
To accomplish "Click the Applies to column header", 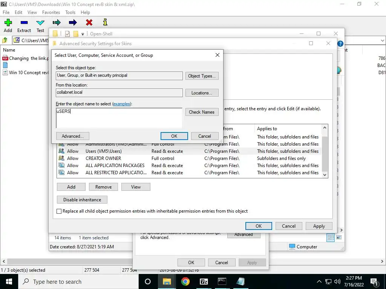I will (288, 129).
